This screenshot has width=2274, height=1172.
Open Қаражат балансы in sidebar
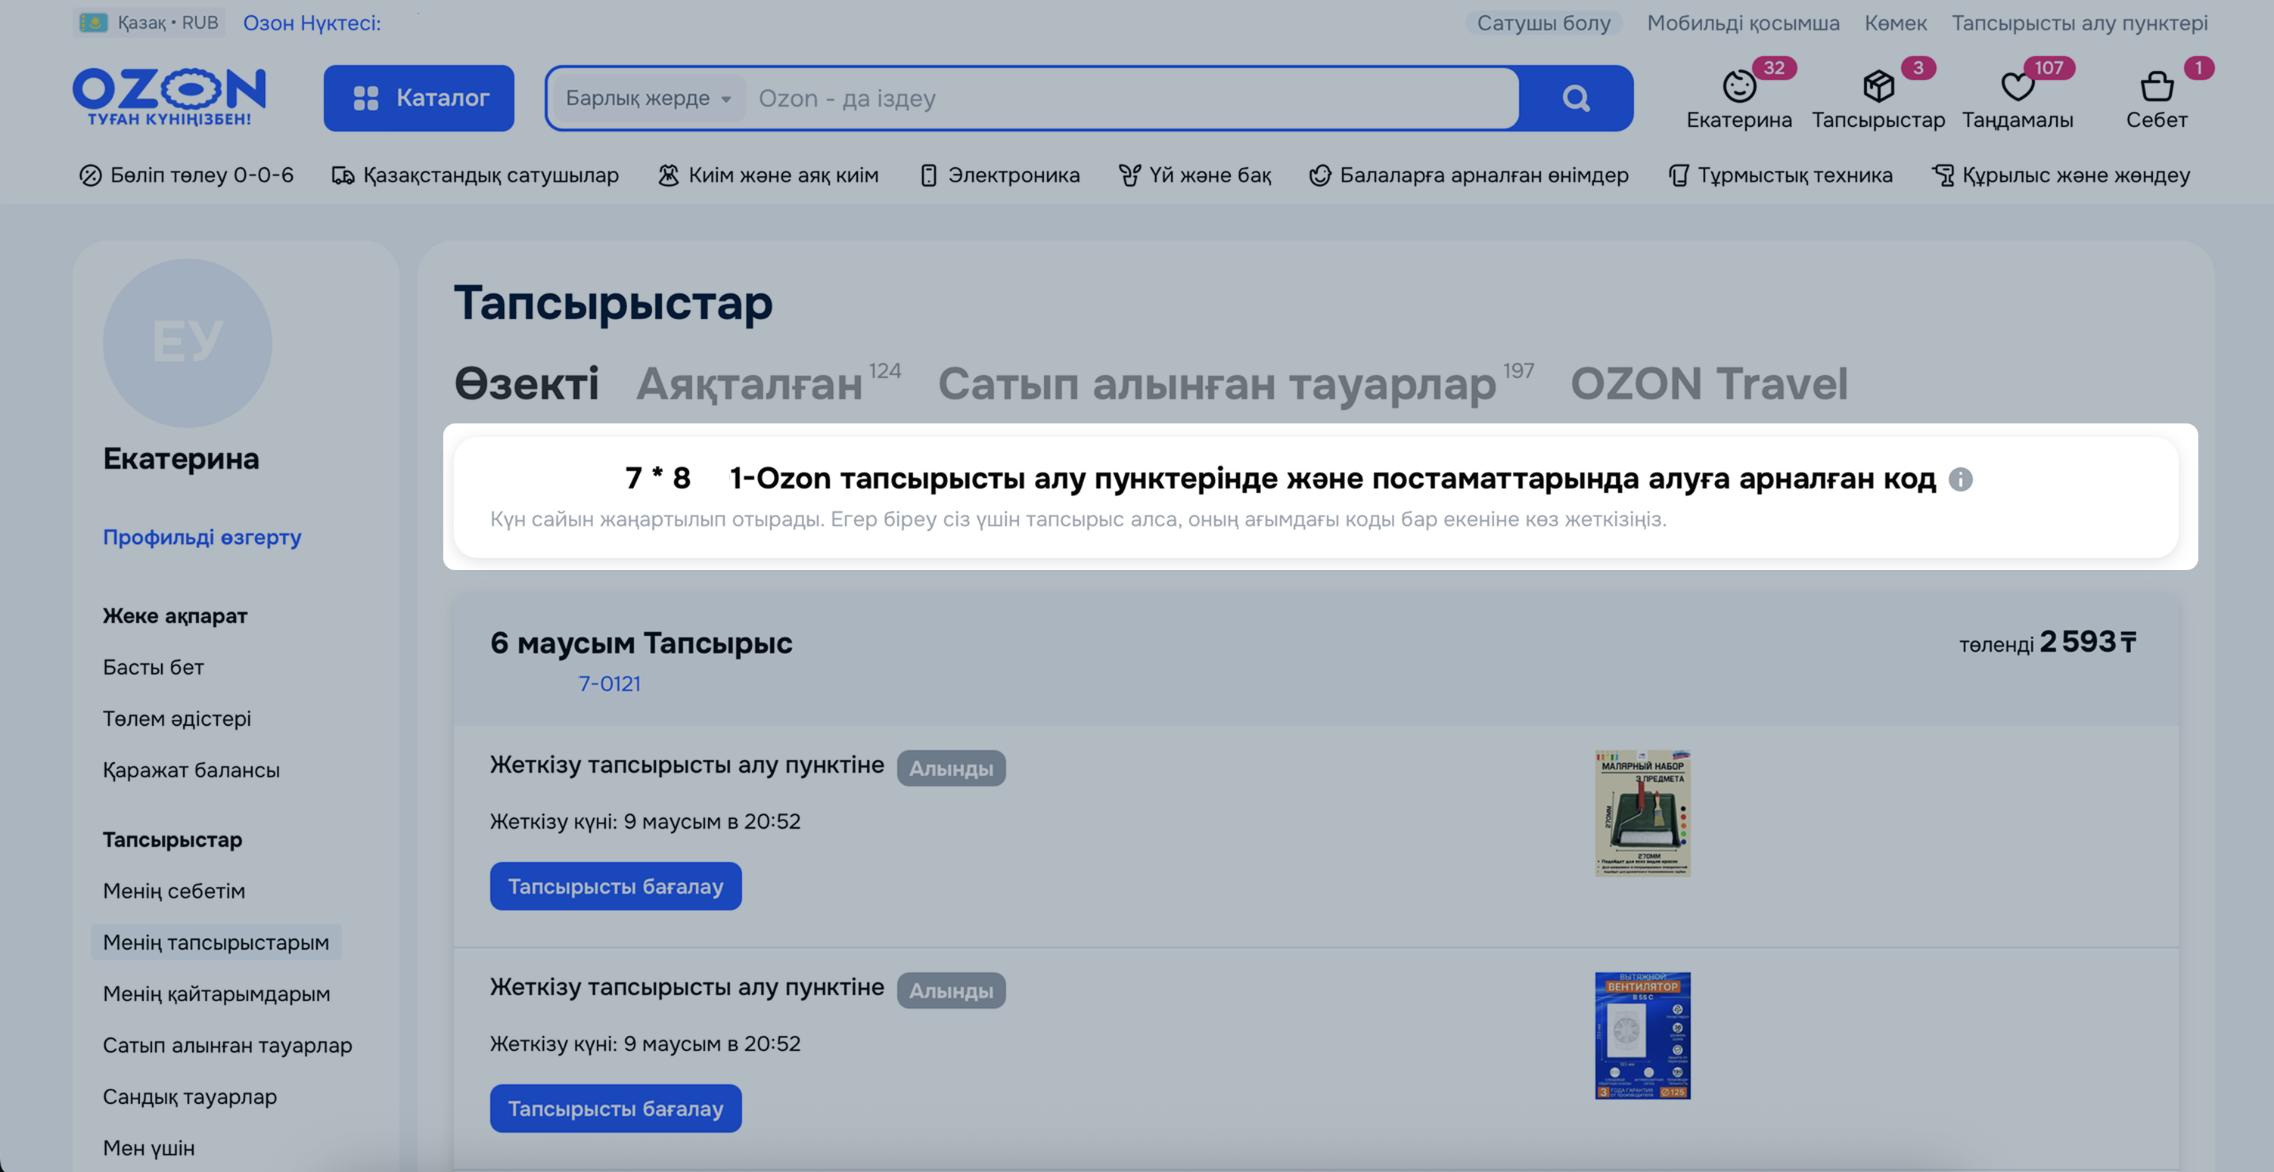191,770
